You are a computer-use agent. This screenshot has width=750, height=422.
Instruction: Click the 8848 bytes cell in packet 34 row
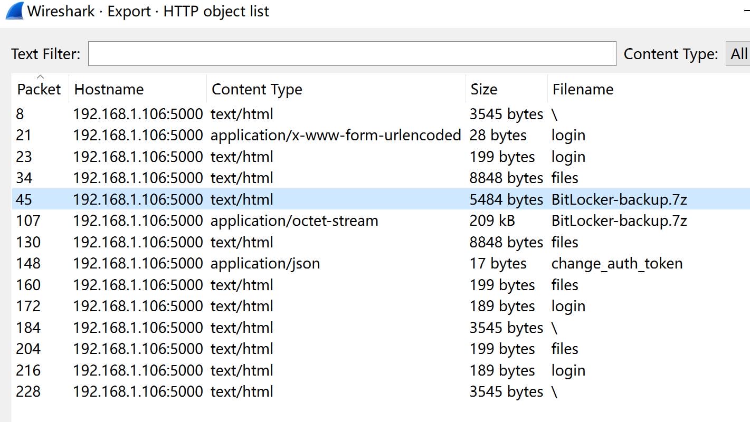pos(506,178)
